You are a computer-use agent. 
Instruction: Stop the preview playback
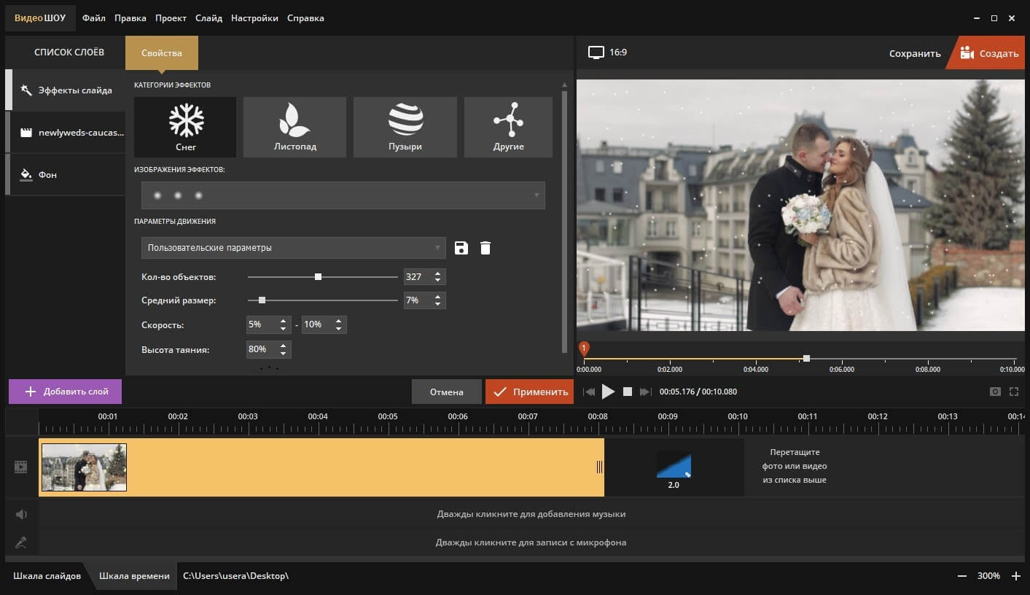click(628, 392)
